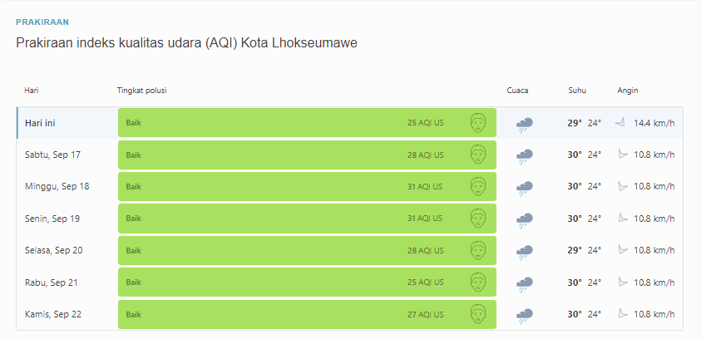
Task: Click the Rabu, Sep 21 day label
Action: click(x=52, y=282)
